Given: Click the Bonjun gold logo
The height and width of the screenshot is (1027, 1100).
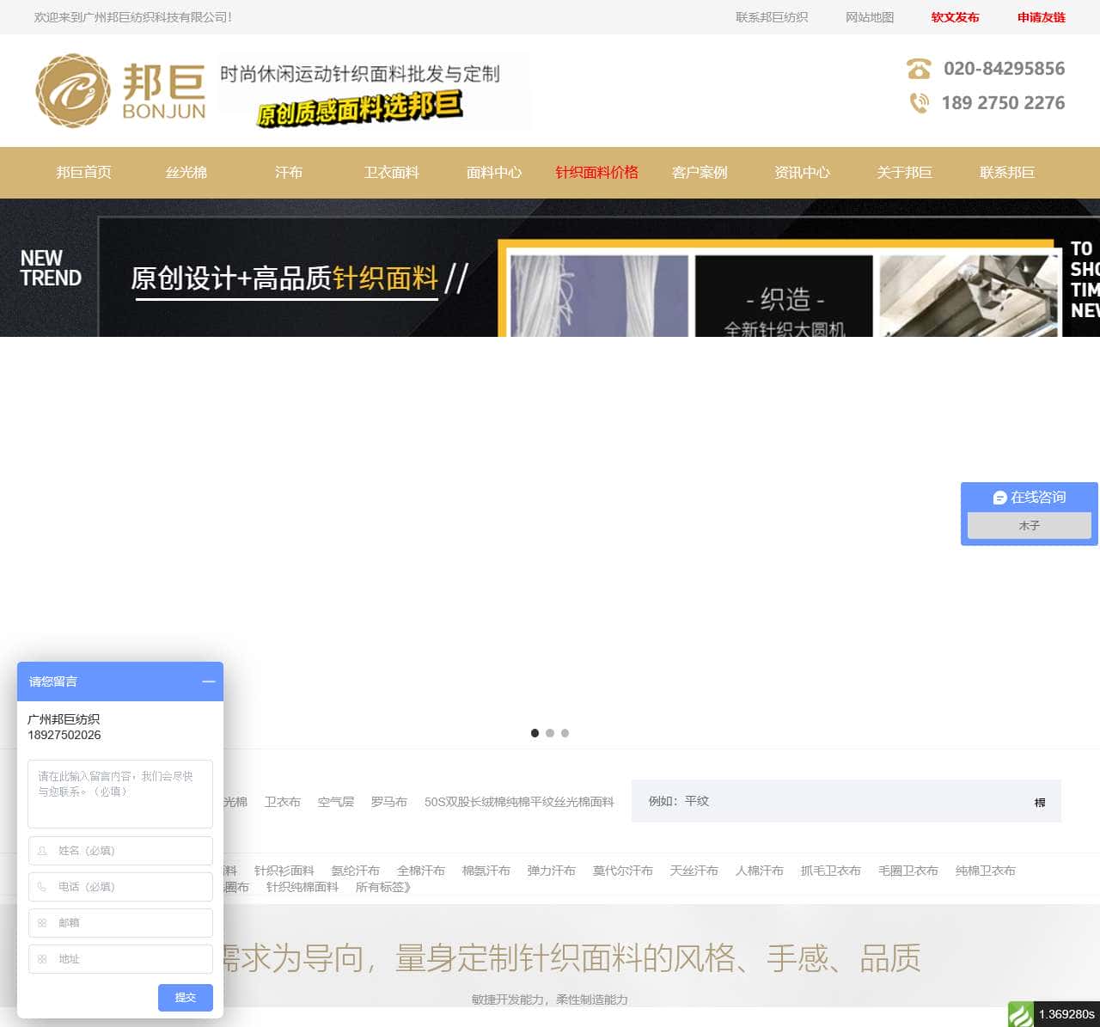Looking at the screenshot, I should (119, 90).
